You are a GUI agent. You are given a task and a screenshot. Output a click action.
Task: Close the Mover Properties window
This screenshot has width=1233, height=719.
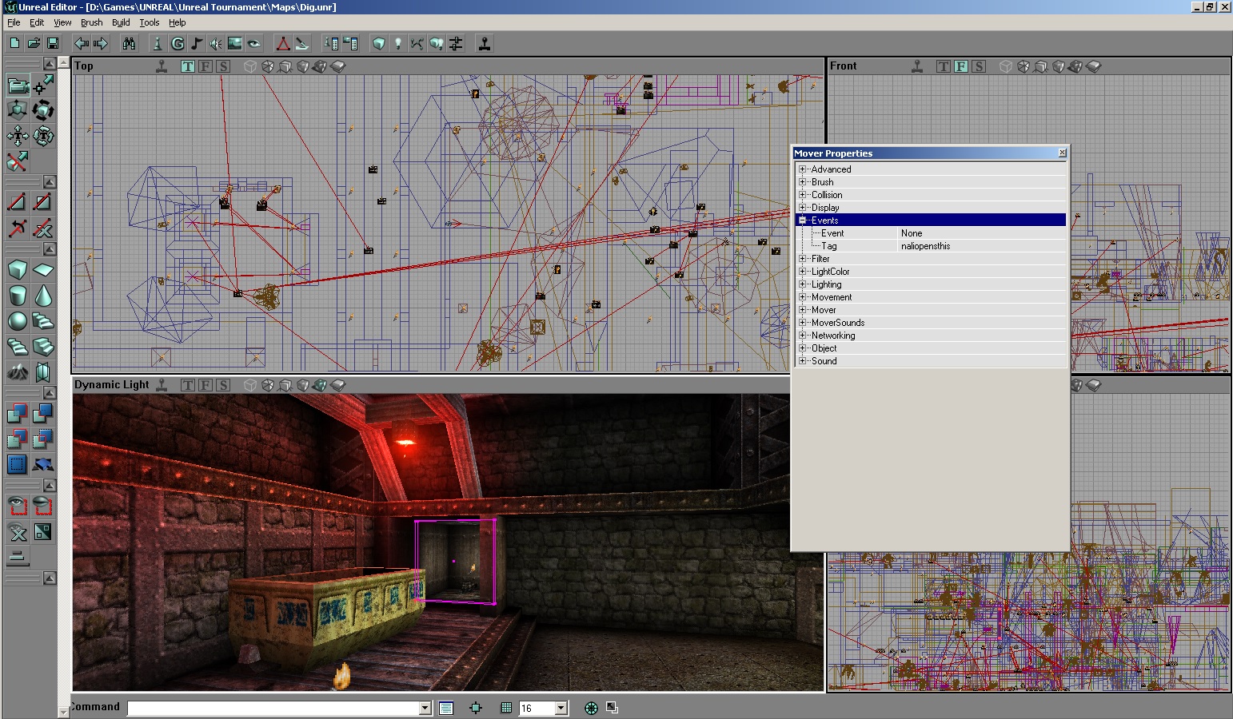pyautogui.click(x=1062, y=153)
